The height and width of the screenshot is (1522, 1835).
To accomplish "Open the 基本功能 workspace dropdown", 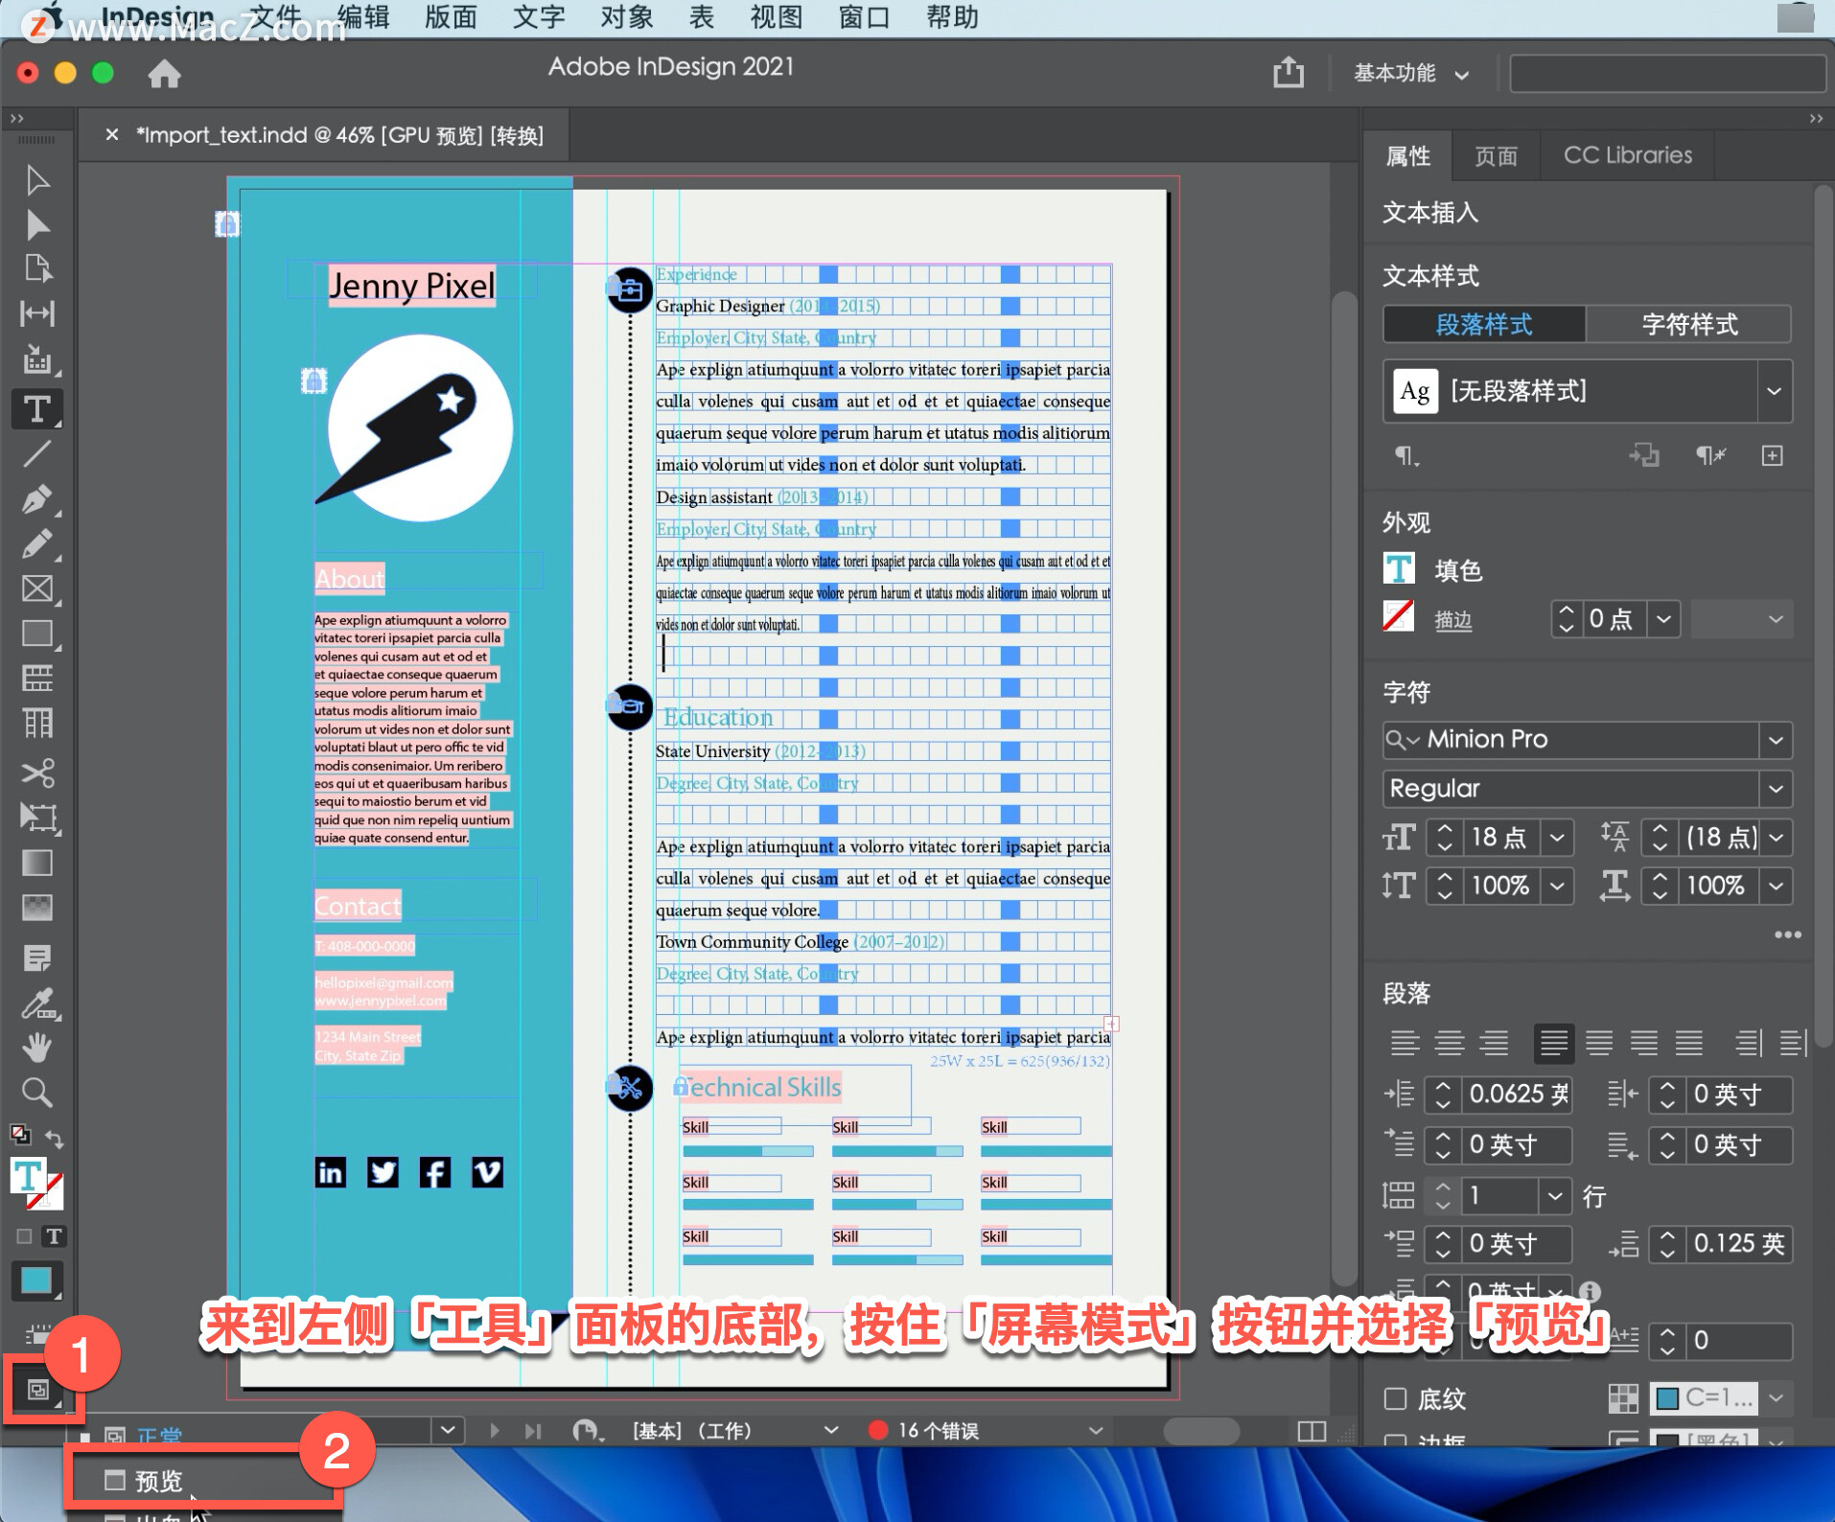I will pyautogui.click(x=1410, y=73).
